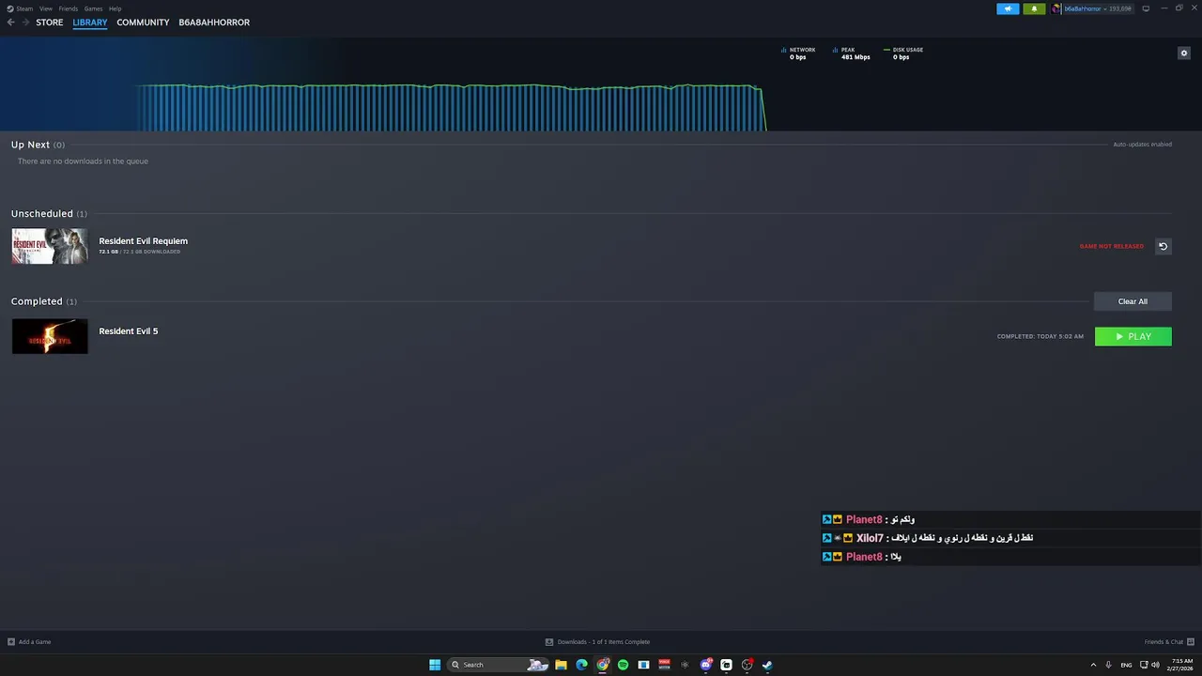Screen dimensions: 1202x676
Task: Click Downloads status at bottom bar
Action: [x=598, y=642]
